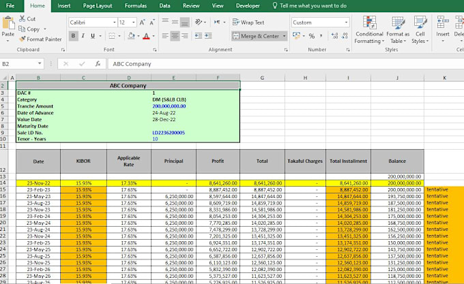464x284 pixels.
Task: Select column G header
Action: tap(262, 78)
